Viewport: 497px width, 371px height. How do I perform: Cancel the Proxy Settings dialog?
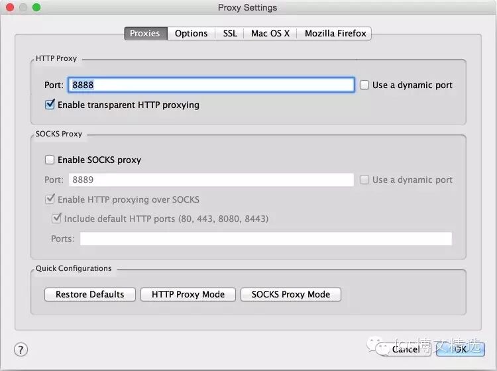point(406,349)
